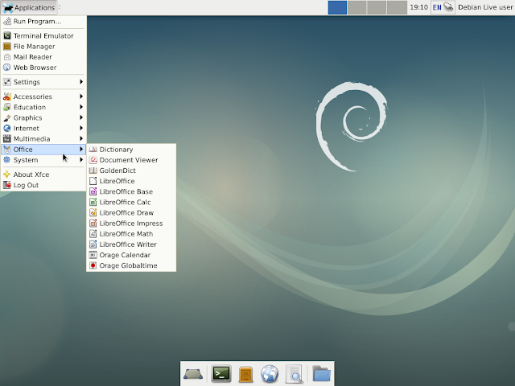Switch to the first active workspace
Screen dimensions: 515x386
coord(337,7)
